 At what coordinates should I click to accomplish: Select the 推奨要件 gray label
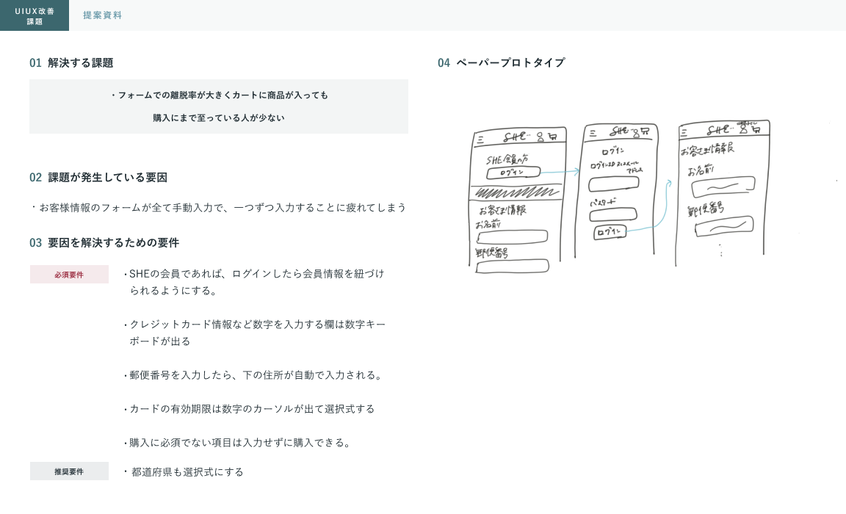pyautogui.click(x=69, y=471)
